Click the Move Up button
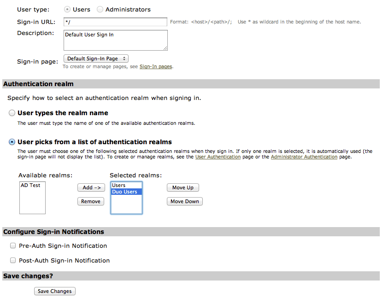Screen dimensions: 383x304 (x=183, y=187)
